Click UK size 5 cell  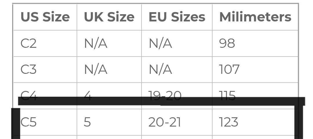(x=109, y=122)
